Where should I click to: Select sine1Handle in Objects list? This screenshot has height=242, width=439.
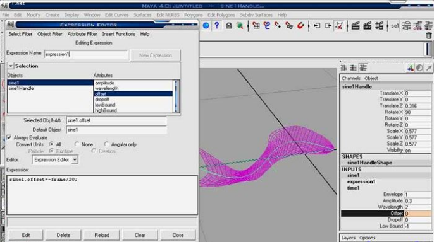point(22,88)
